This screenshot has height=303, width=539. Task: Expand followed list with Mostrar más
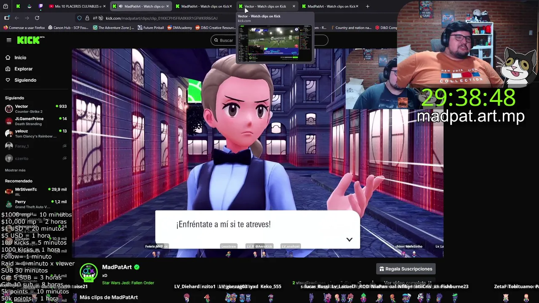(15, 170)
